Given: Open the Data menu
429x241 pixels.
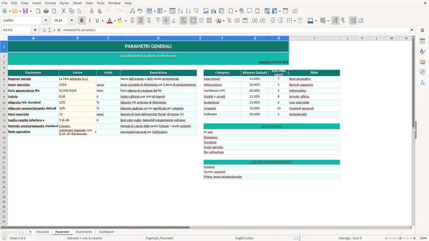Looking at the screenshot, I should coord(89,3).
